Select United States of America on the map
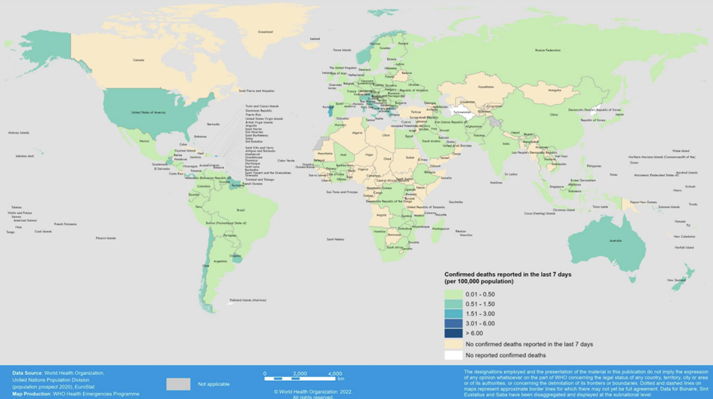The image size is (713, 399). click(x=147, y=112)
